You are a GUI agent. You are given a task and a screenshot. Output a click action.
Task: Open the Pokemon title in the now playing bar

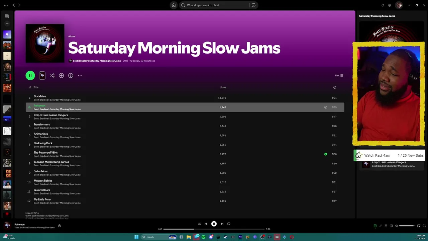pyautogui.click(x=19, y=225)
